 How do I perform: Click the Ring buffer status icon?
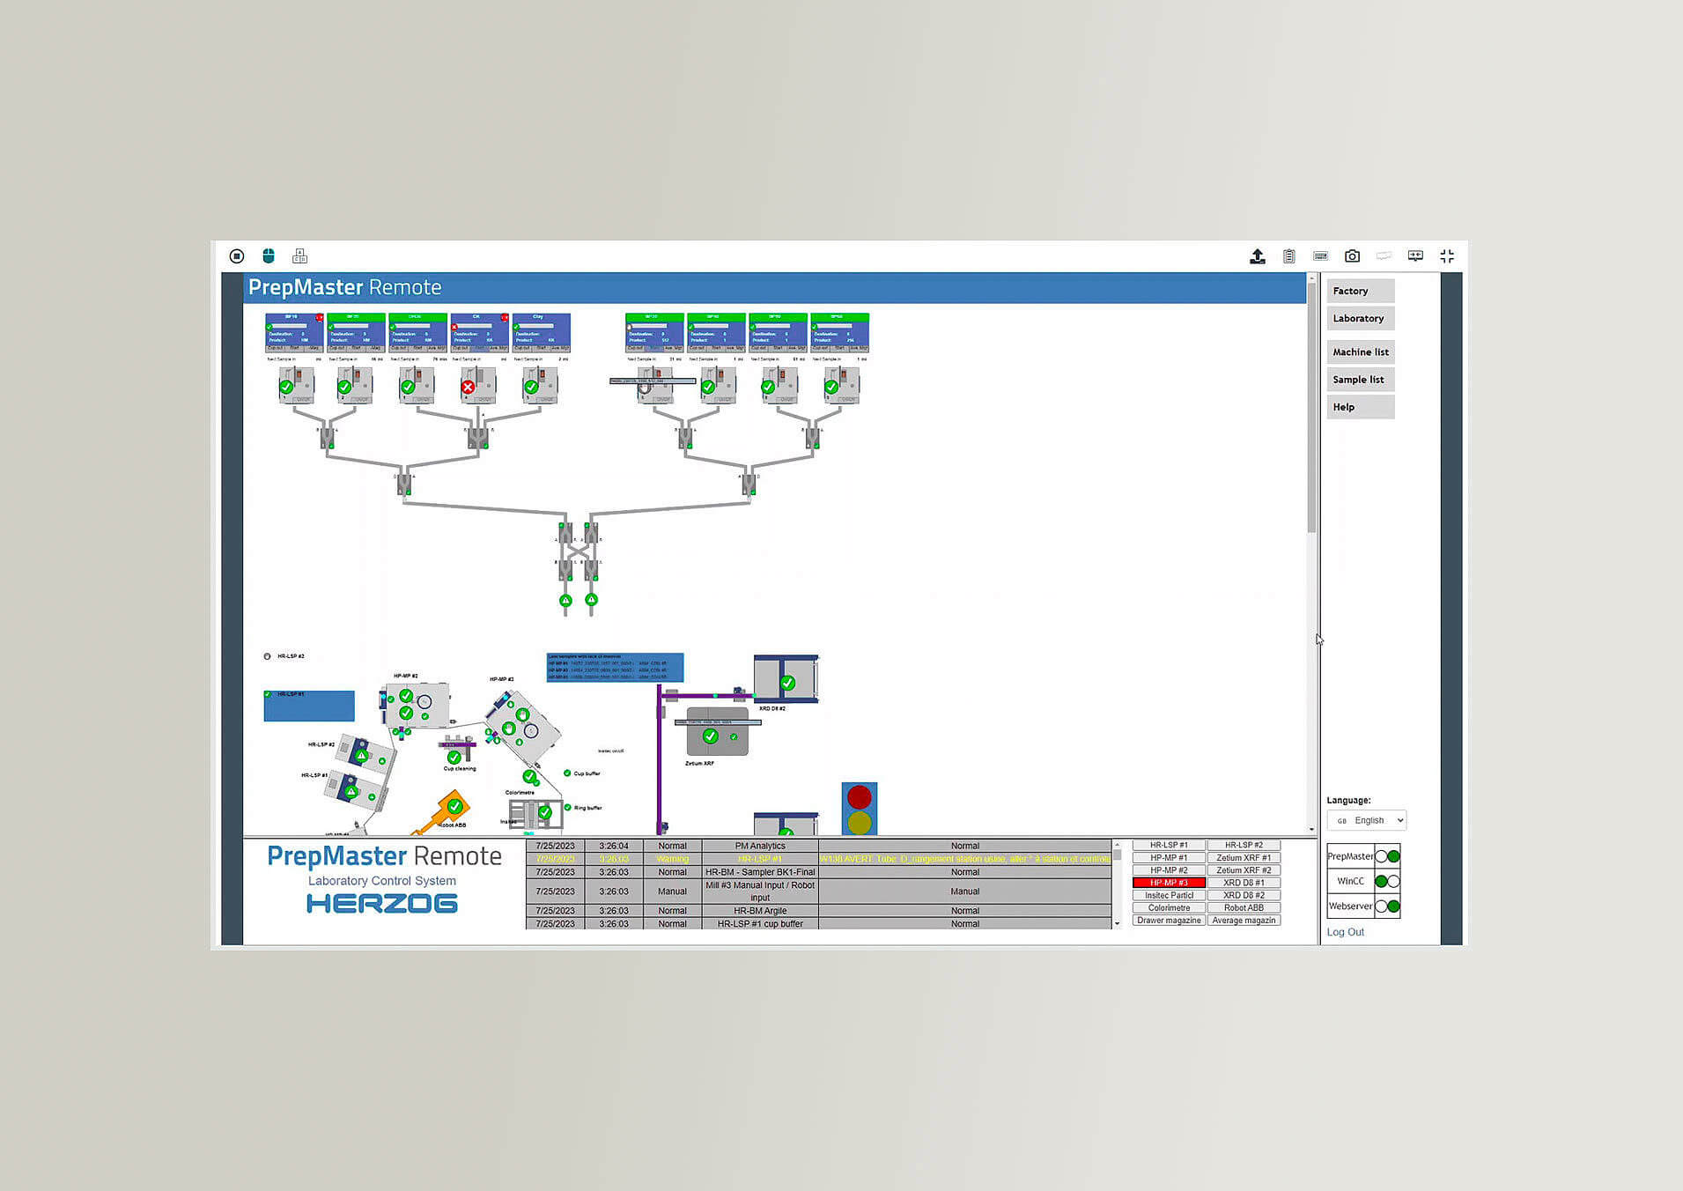pyautogui.click(x=567, y=807)
